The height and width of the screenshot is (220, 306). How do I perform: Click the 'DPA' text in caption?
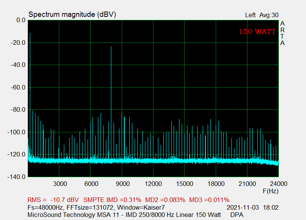click(237, 215)
